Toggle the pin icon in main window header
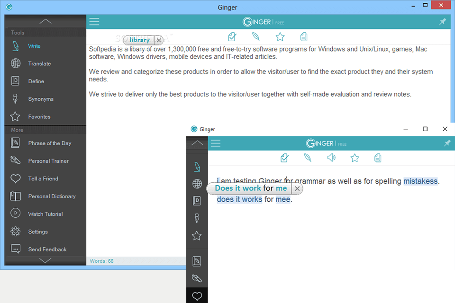The image size is (455, 303). point(443,21)
